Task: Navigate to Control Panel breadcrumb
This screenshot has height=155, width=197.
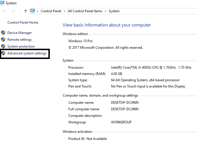Action: tap(51, 11)
